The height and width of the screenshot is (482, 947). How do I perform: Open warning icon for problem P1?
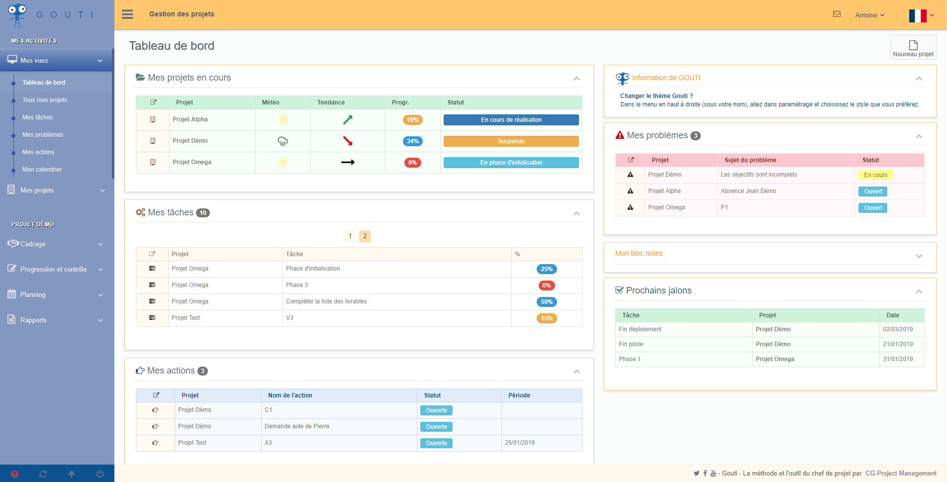pyautogui.click(x=630, y=207)
